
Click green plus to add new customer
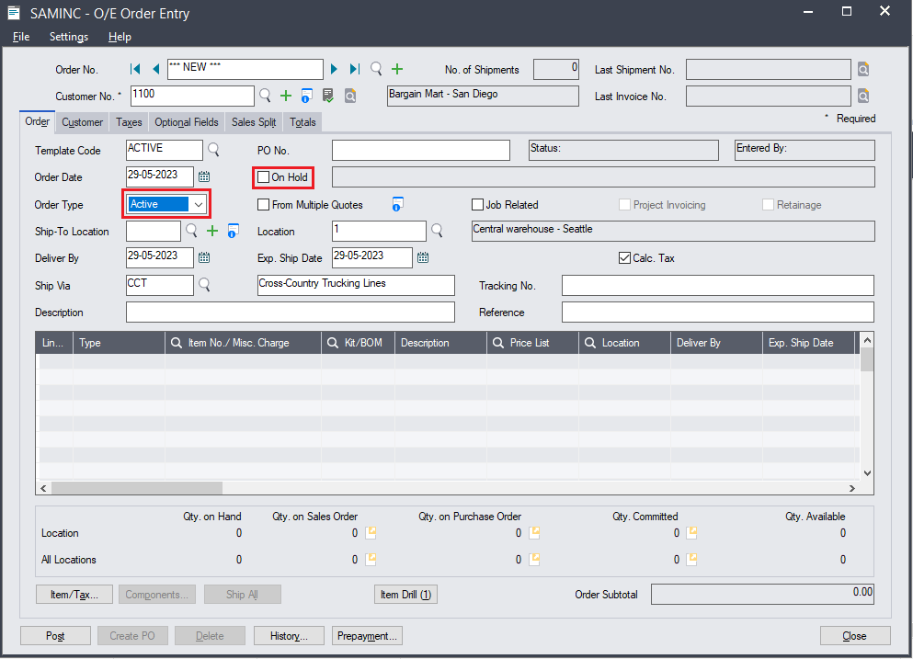(286, 96)
